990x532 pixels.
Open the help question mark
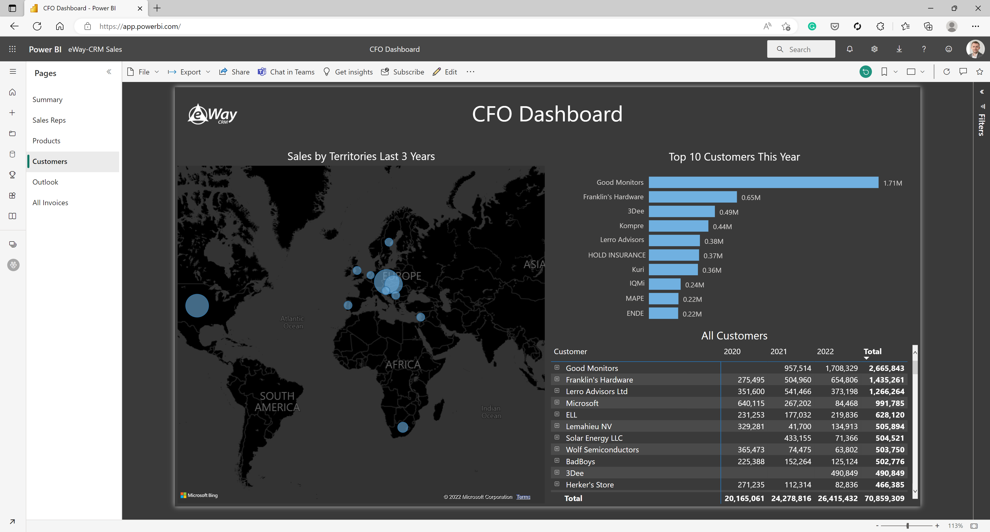coord(924,49)
